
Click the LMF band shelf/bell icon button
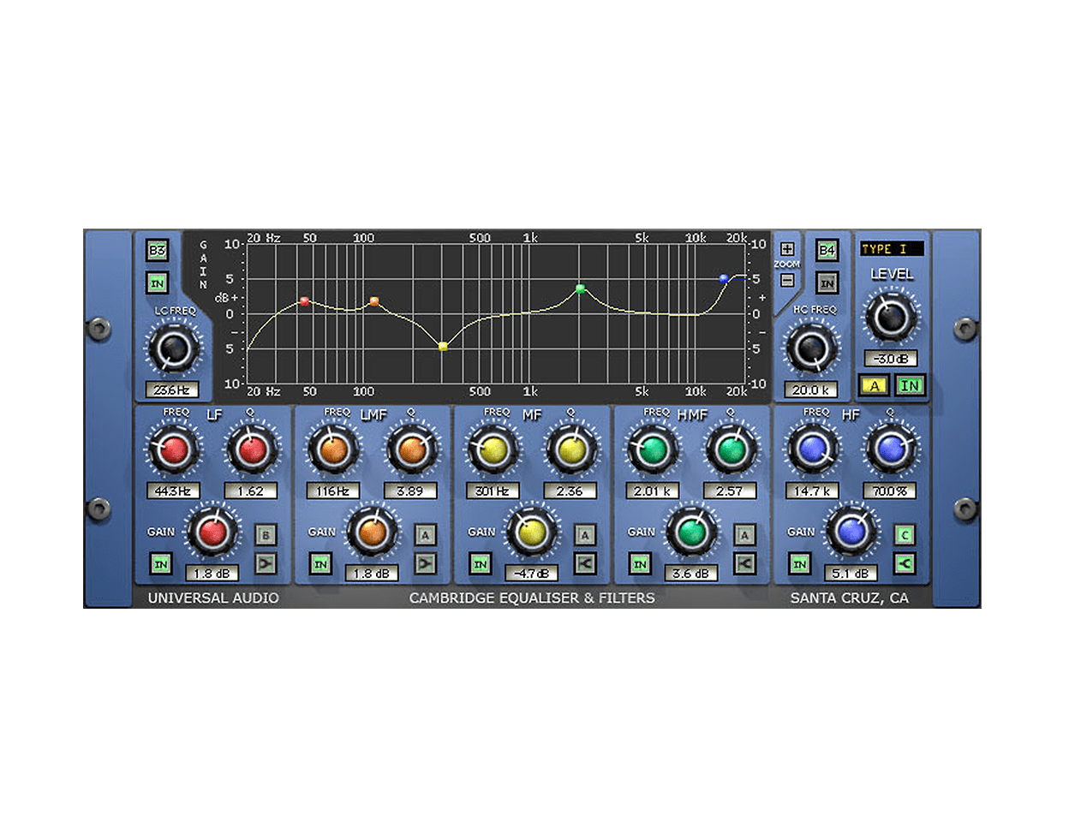[x=425, y=563]
